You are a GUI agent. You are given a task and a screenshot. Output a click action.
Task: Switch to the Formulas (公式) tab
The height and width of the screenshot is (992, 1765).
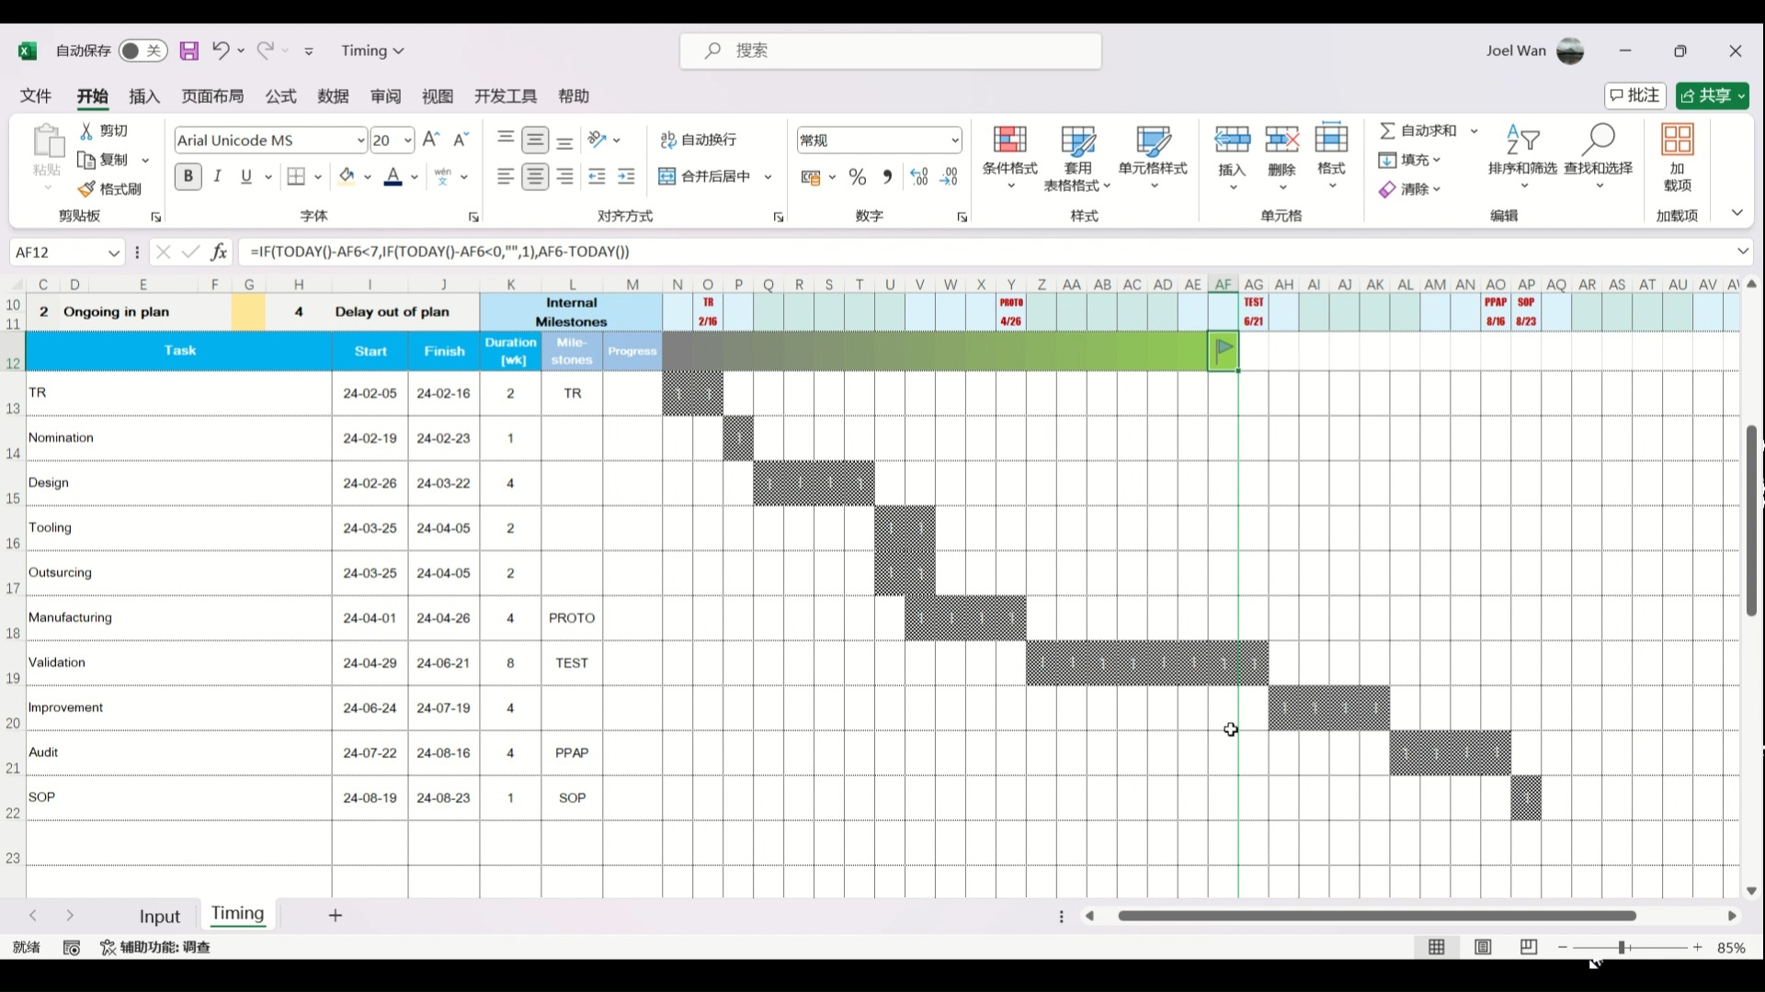(280, 96)
